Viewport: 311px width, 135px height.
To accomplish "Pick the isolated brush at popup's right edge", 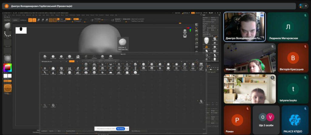I will 201,101.
